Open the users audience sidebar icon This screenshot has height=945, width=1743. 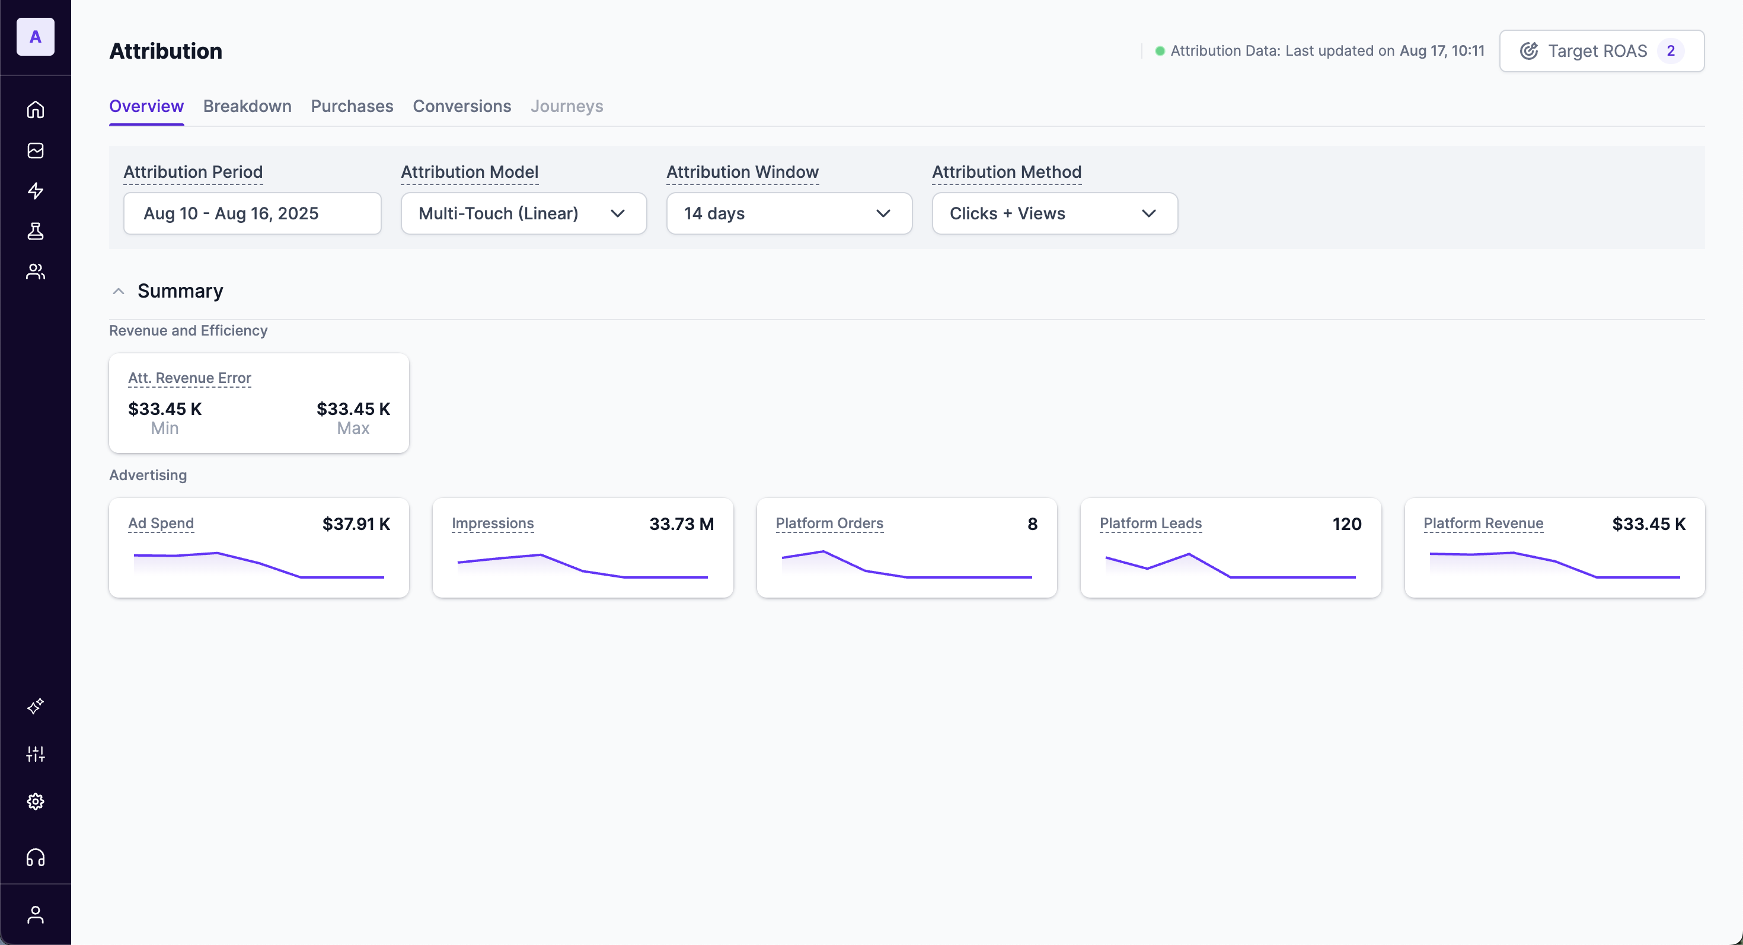pyautogui.click(x=35, y=272)
